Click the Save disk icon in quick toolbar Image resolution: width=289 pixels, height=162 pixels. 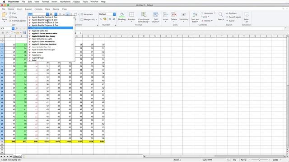[24, 33]
